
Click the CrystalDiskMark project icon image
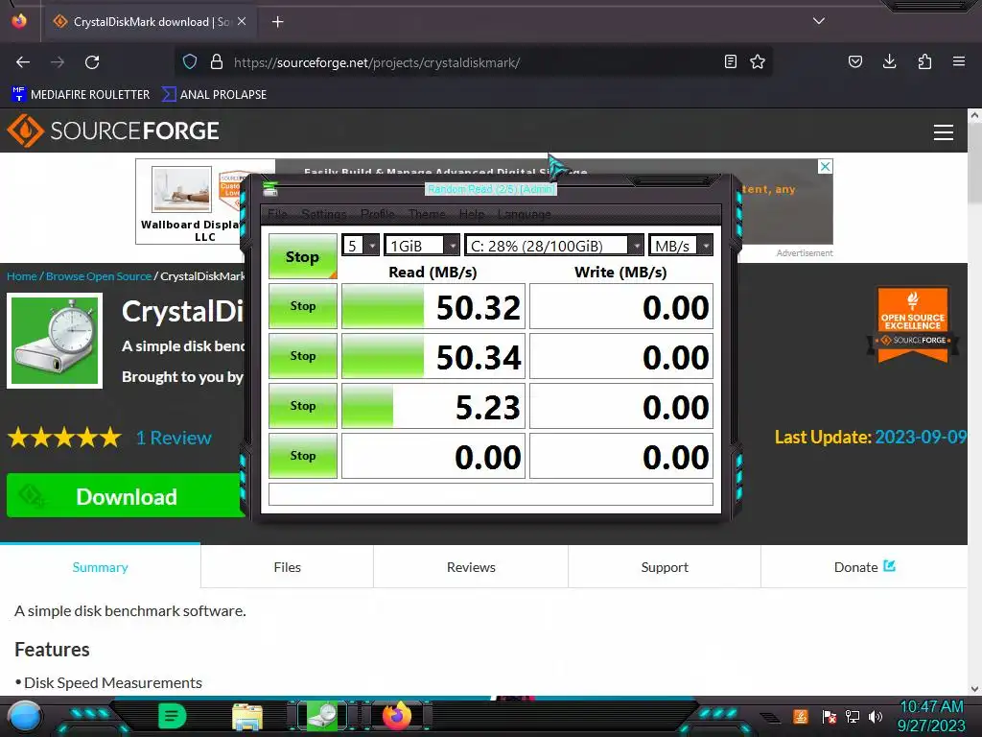55,341
